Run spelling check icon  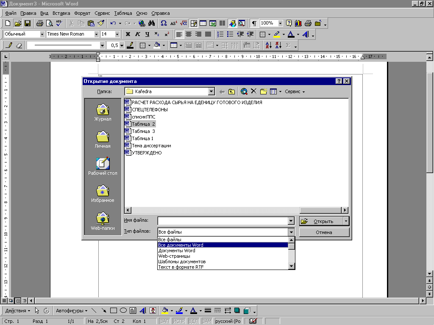(59, 23)
